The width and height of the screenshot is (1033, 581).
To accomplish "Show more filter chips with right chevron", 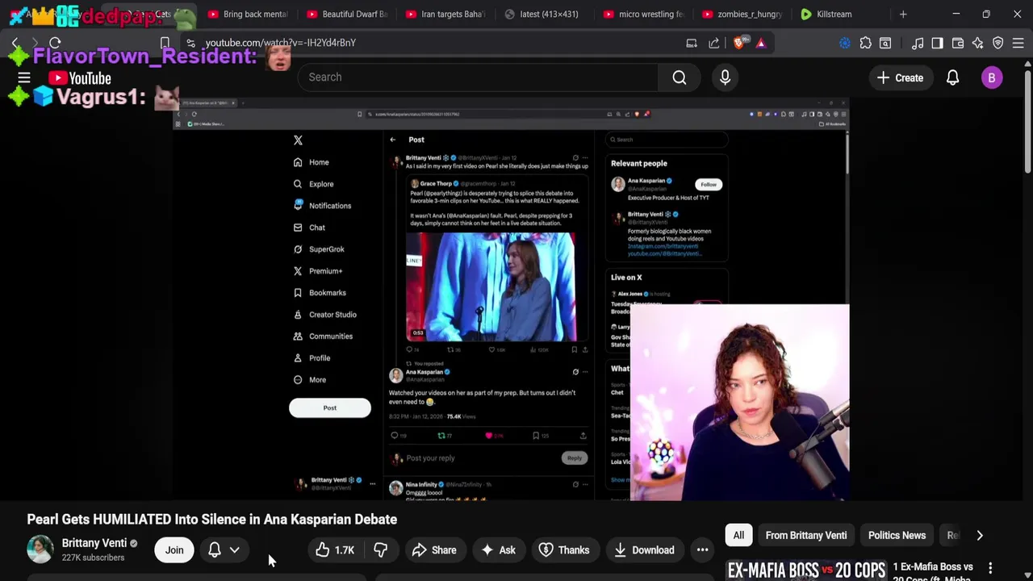I will click(980, 535).
